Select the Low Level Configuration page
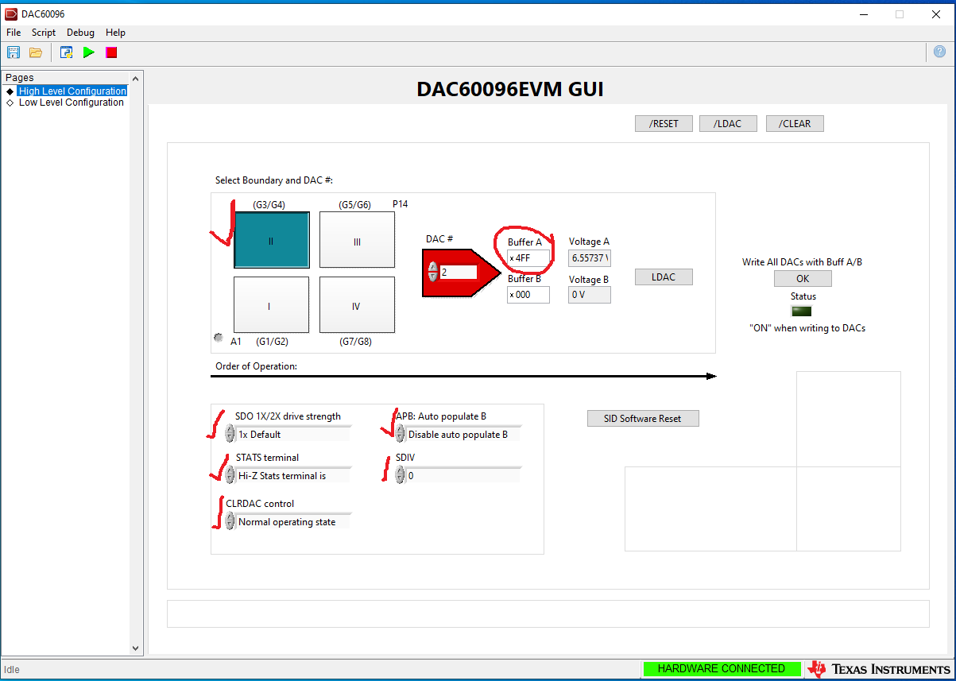Viewport: 956px width, 681px height. click(x=72, y=103)
